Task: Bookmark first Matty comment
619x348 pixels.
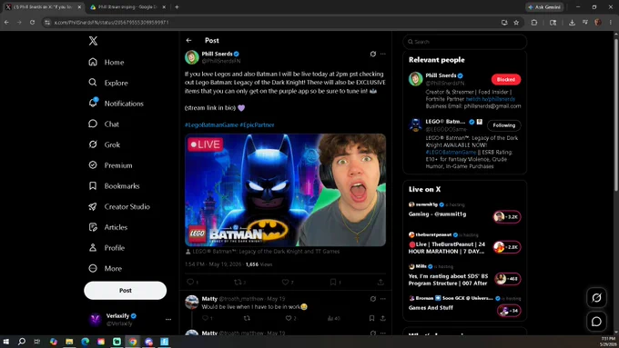Action: [371, 318]
